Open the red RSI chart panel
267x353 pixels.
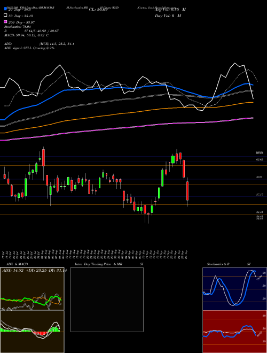point(234,332)
